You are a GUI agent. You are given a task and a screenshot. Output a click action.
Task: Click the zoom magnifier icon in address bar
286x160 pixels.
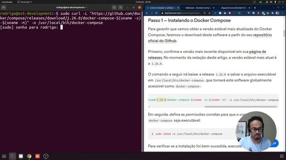coord(205,13)
